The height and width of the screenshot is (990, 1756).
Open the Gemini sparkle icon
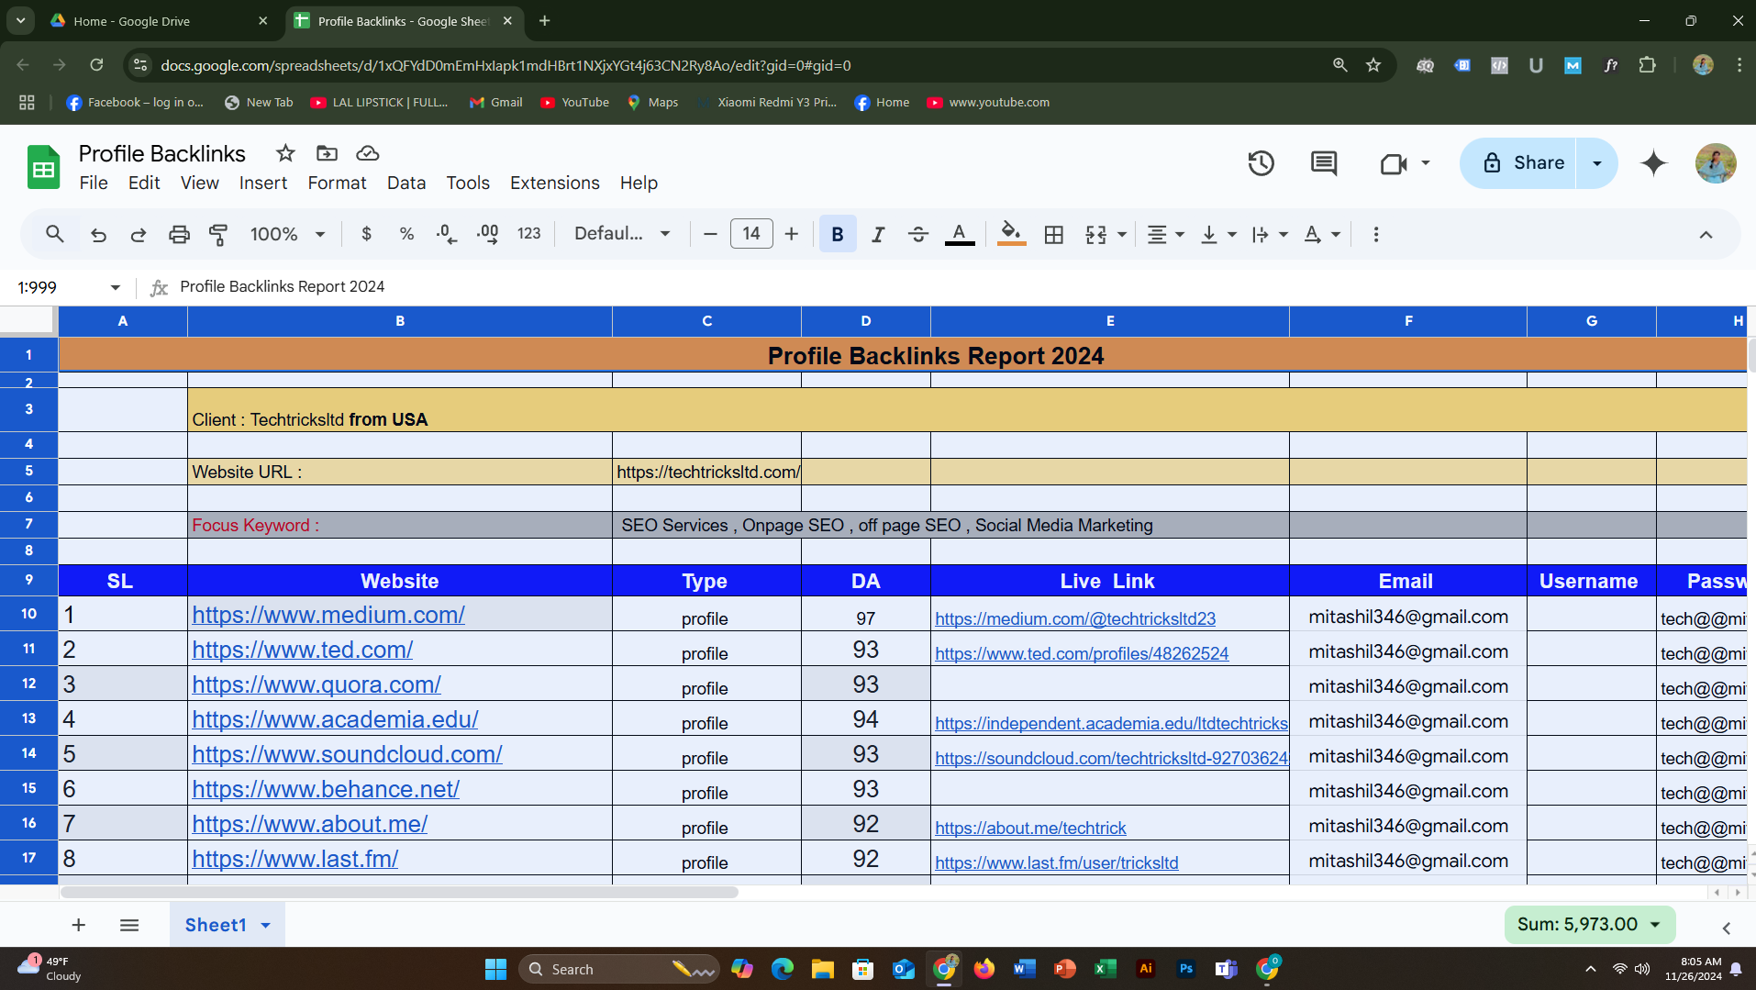[1653, 163]
